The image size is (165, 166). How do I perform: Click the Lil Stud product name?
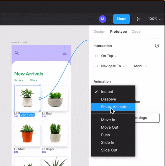click(19, 149)
